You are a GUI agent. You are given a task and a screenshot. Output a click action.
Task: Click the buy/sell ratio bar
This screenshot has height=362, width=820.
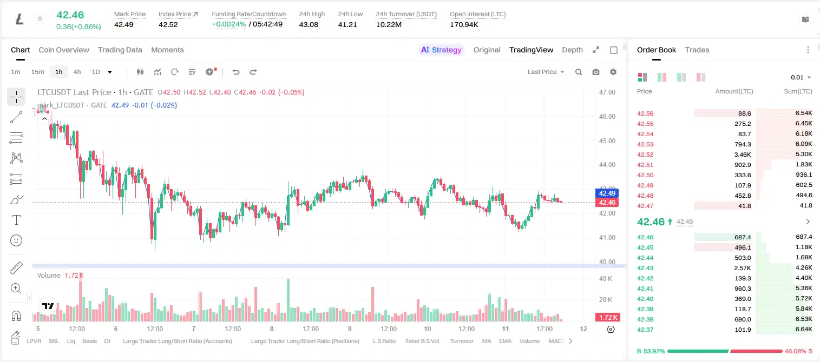(724, 351)
